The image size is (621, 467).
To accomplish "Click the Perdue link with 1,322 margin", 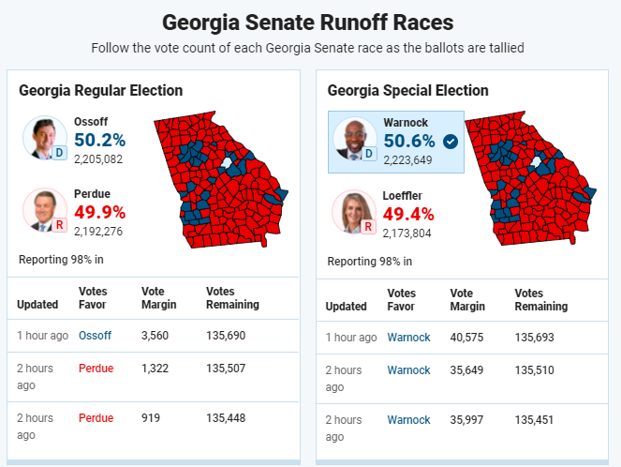I will pos(96,370).
